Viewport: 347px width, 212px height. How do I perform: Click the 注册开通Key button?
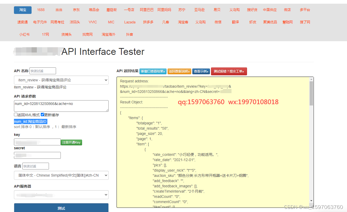(72, 142)
